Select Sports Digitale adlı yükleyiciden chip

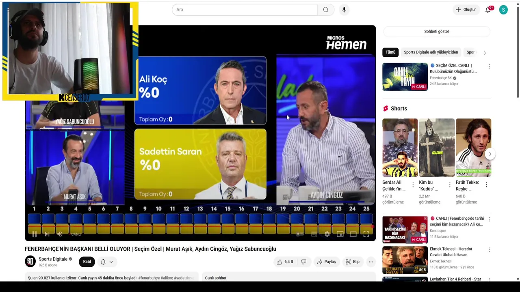431,52
